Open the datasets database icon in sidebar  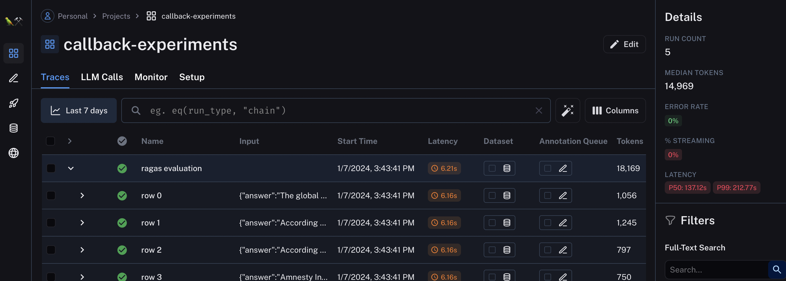(x=13, y=128)
